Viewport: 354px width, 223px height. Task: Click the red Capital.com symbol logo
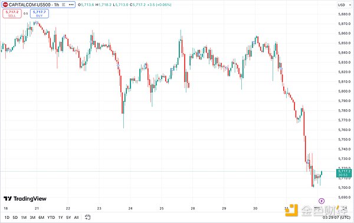[5, 5]
